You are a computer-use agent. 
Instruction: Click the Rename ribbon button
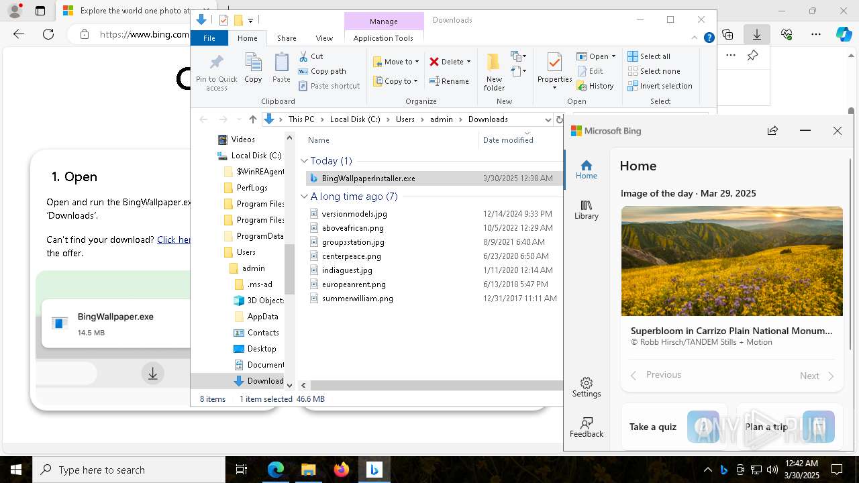(x=449, y=81)
